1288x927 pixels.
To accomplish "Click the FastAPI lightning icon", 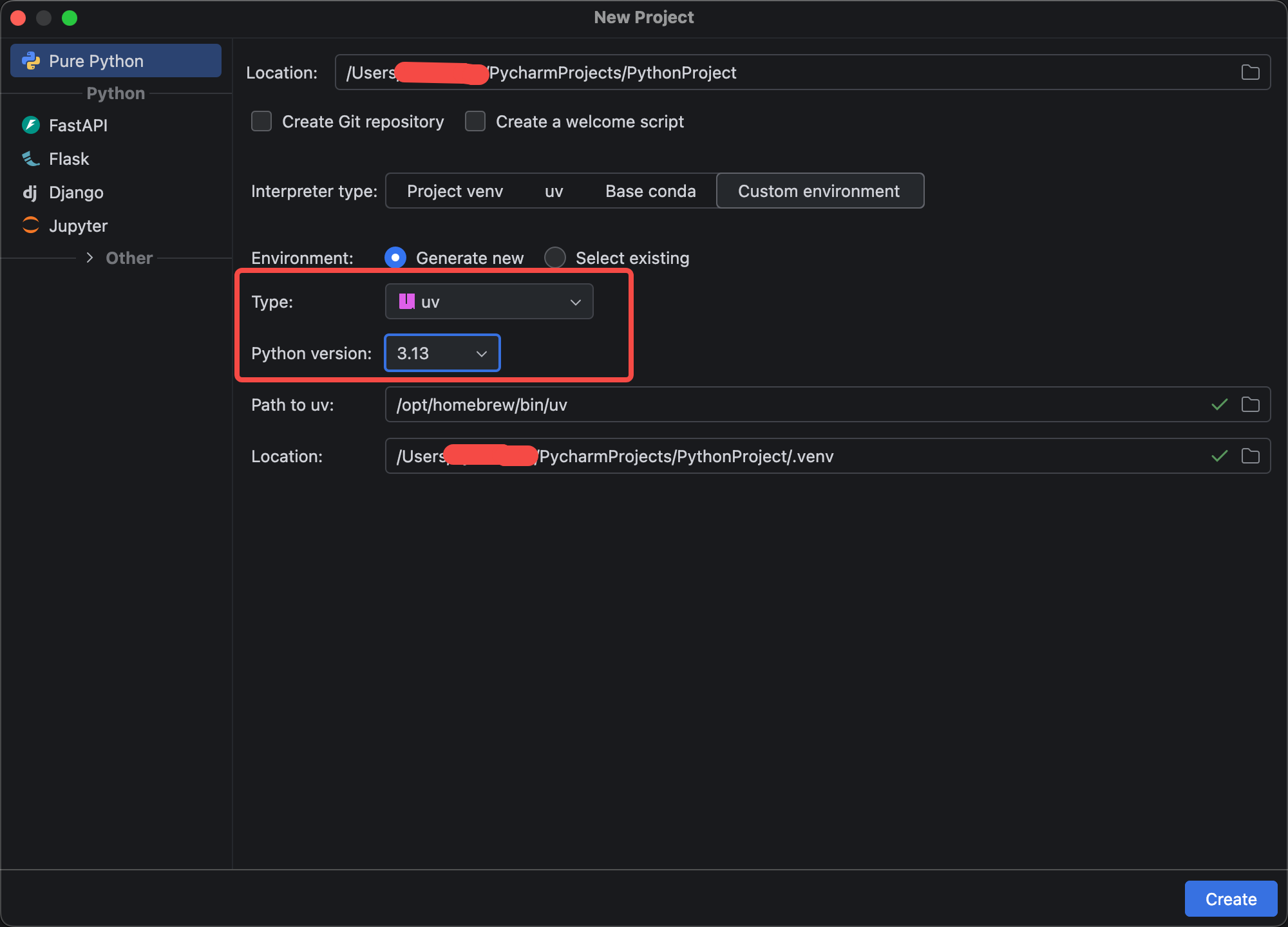I will coord(31,125).
